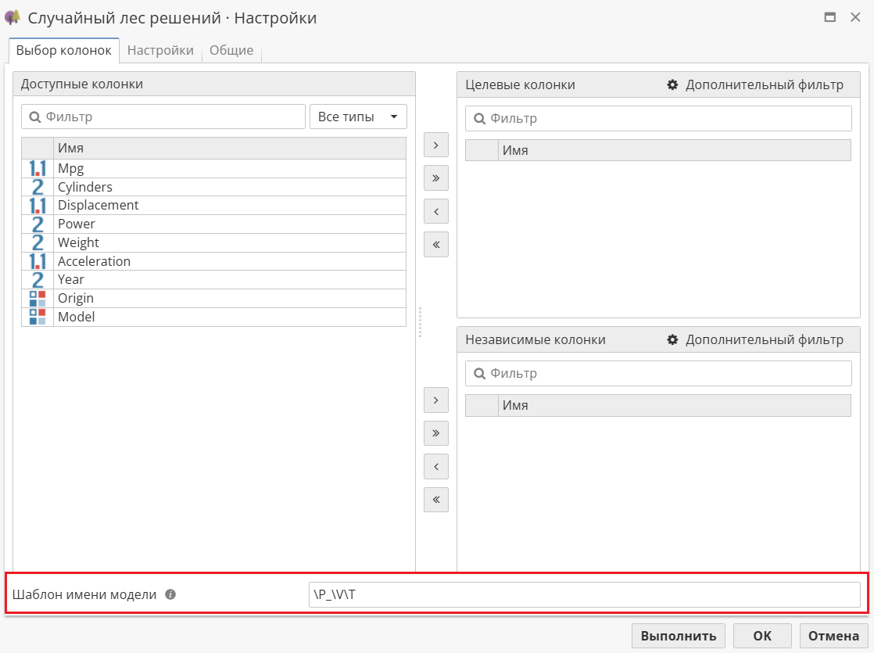Select the 'Year' column row
The image size is (874, 653).
(x=213, y=279)
